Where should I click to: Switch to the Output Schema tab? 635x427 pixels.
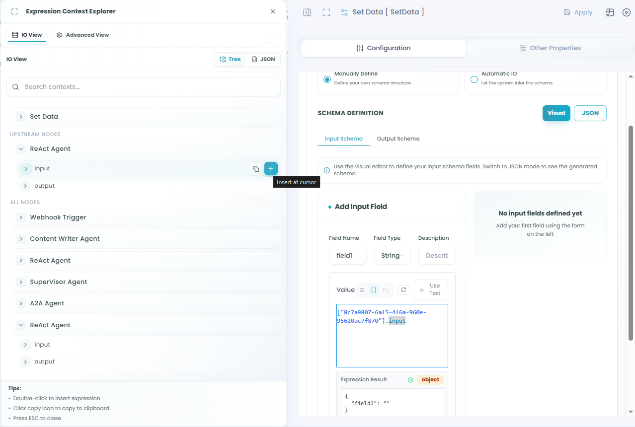pyautogui.click(x=398, y=139)
